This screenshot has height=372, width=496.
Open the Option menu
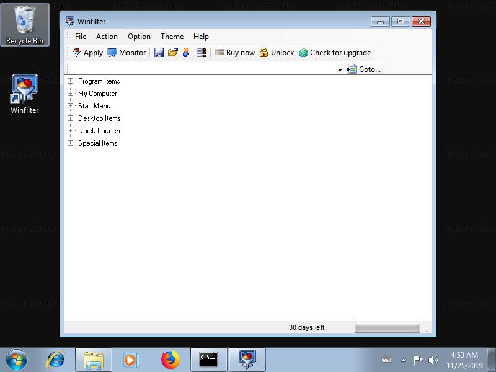(139, 37)
